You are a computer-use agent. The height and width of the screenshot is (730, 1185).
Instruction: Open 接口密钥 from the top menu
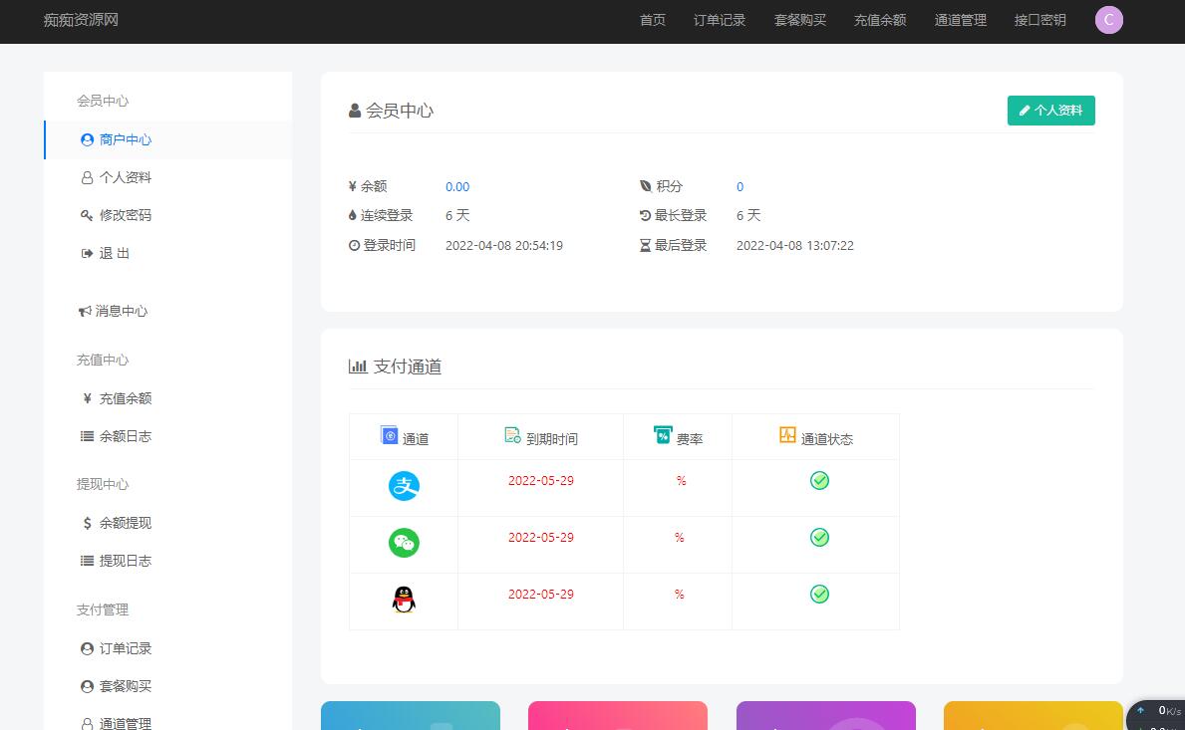(x=1039, y=20)
